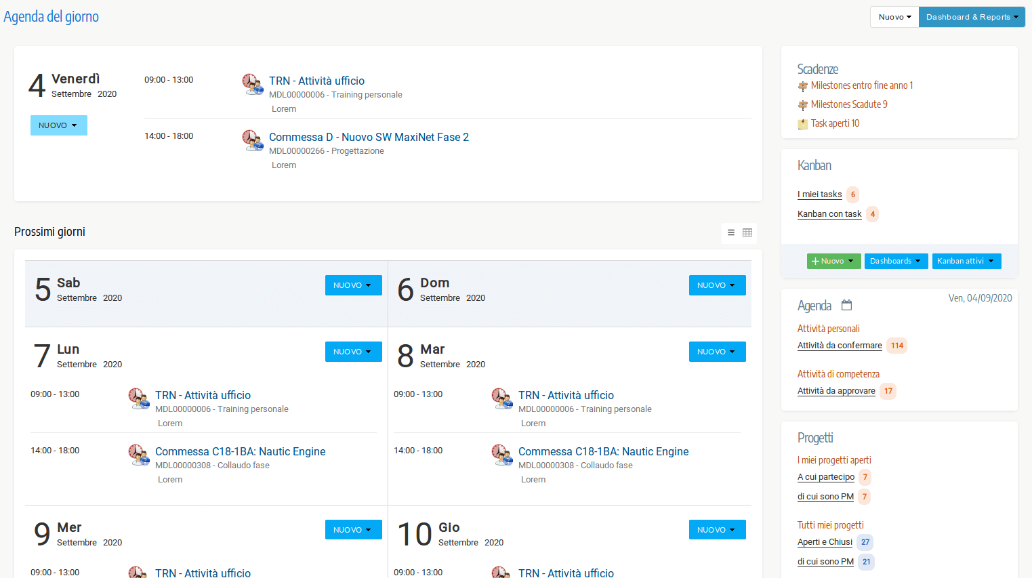This screenshot has width=1032, height=578.
Task: Click the activity icon for Monday's Commessa C18-1BA
Action: pos(139,455)
